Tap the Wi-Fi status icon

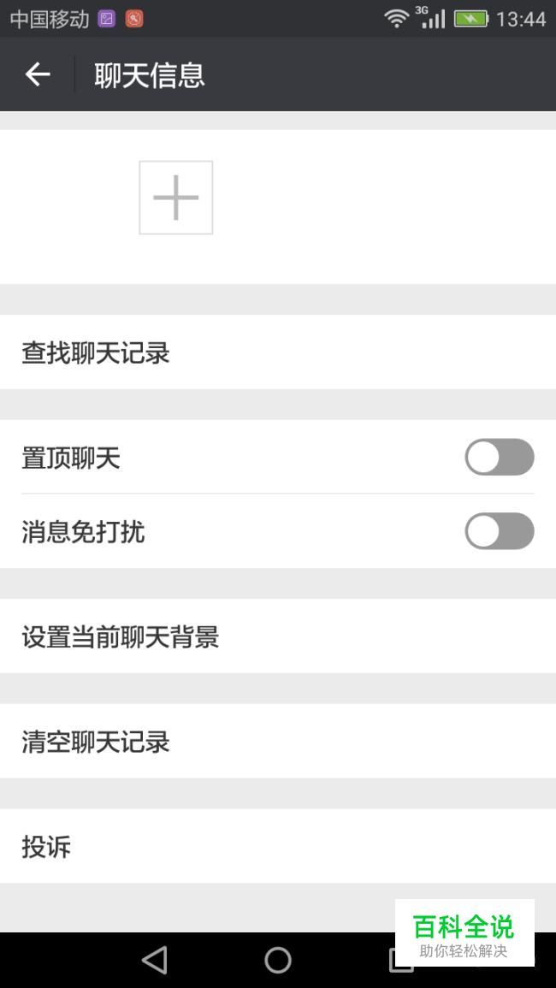click(396, 18)
